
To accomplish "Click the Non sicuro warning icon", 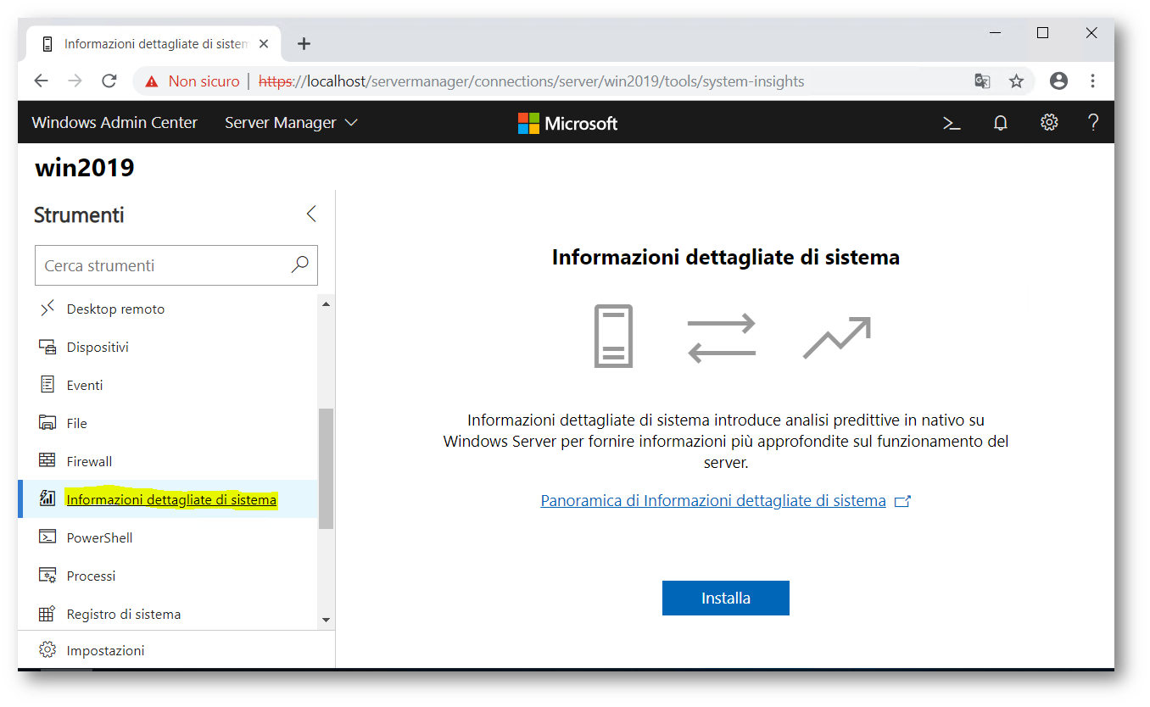I will click(x=152, y=81).
